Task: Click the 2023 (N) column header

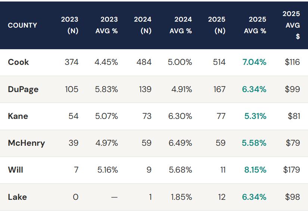Action: (70, 25)
